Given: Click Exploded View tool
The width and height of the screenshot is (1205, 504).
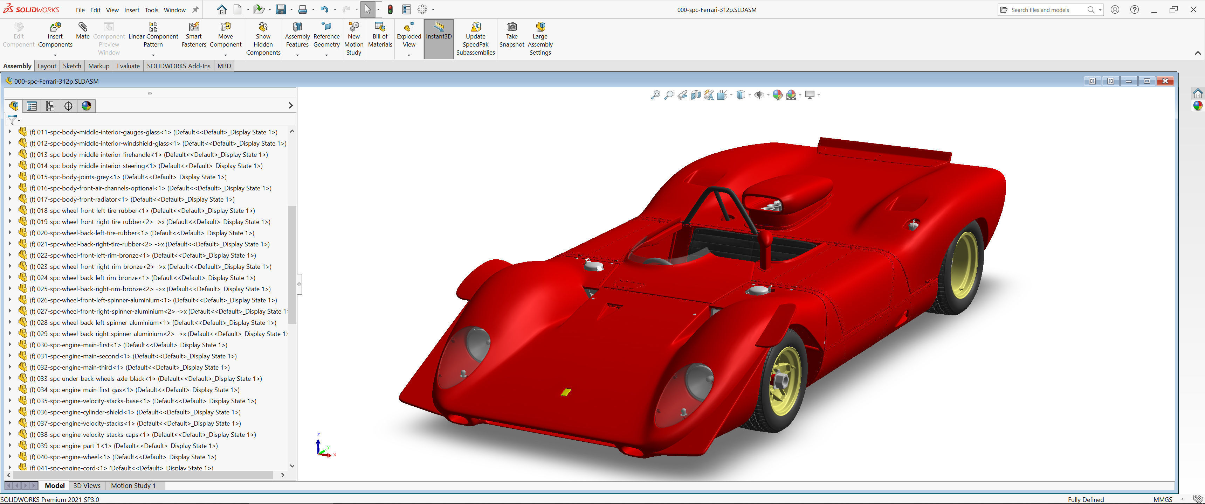Looking at the screenshot, I should coord(409,35).
